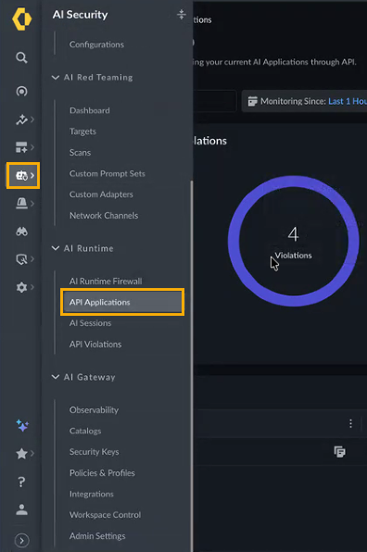Click the collapse icon beside AI Security title
The image size is (367, 552).
point(181,15)
